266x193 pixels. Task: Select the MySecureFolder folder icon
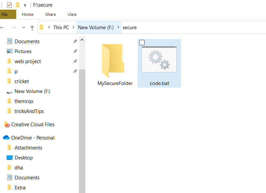click(113, 61)
